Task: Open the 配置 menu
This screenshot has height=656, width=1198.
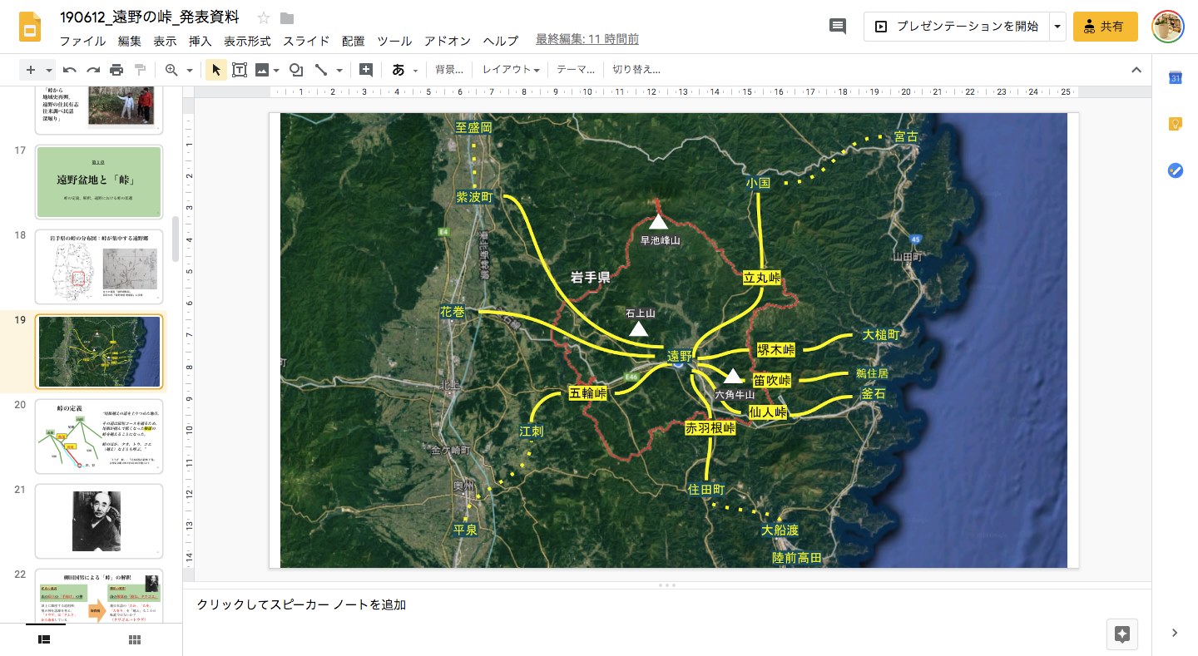Action: pyautogui.click(x=353, y=41)
